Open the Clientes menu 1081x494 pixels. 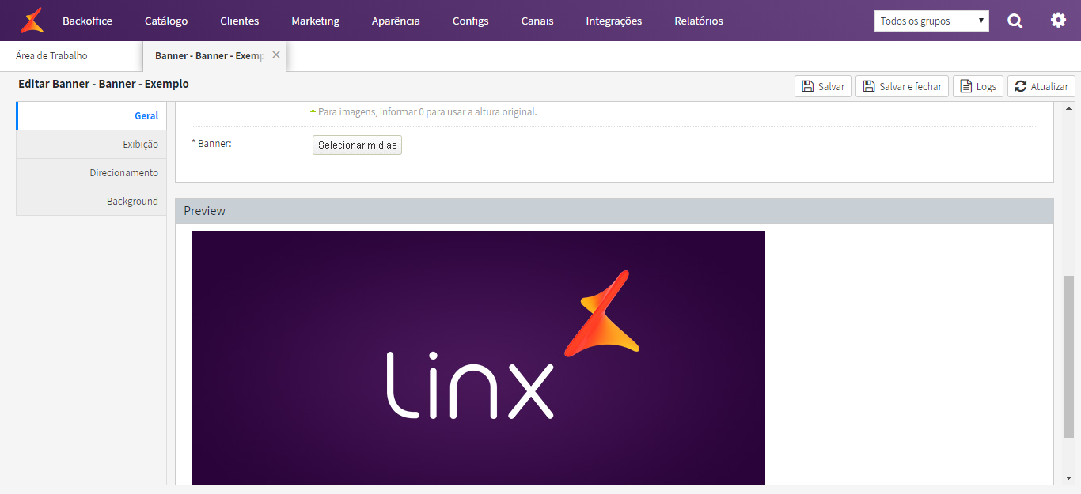(240, 21)
